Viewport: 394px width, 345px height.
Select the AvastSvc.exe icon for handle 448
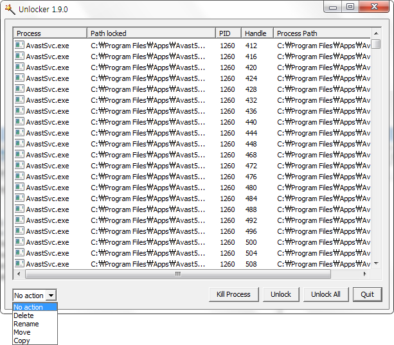coord(19,144)
